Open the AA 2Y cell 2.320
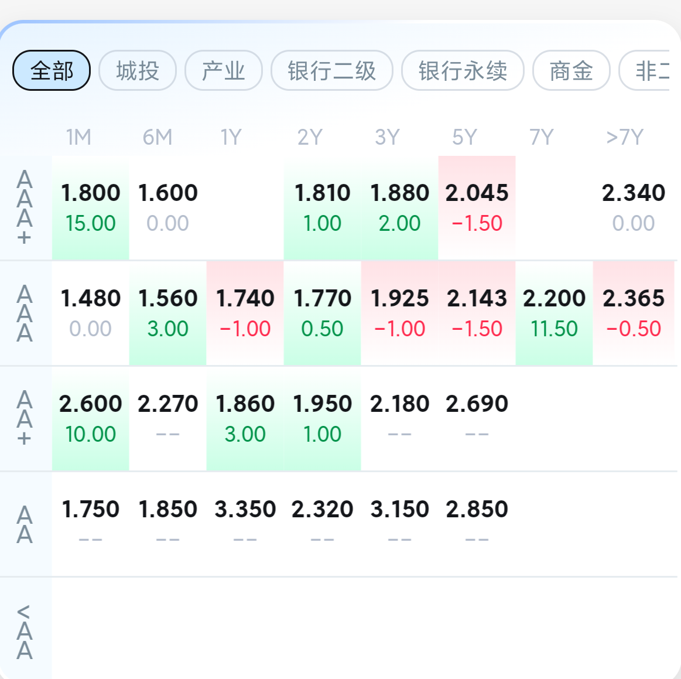The height and width of the screenshot is (679, 681). point(322,524)
